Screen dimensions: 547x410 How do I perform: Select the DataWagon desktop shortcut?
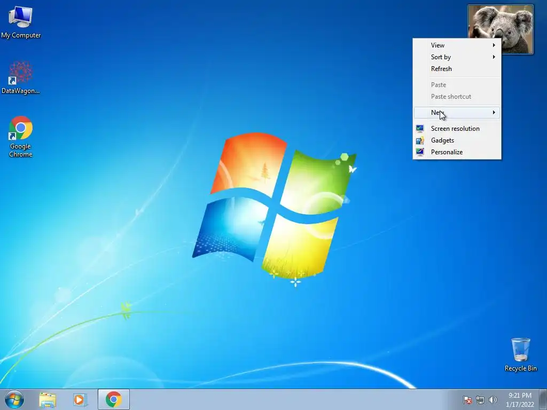(21, 77)
